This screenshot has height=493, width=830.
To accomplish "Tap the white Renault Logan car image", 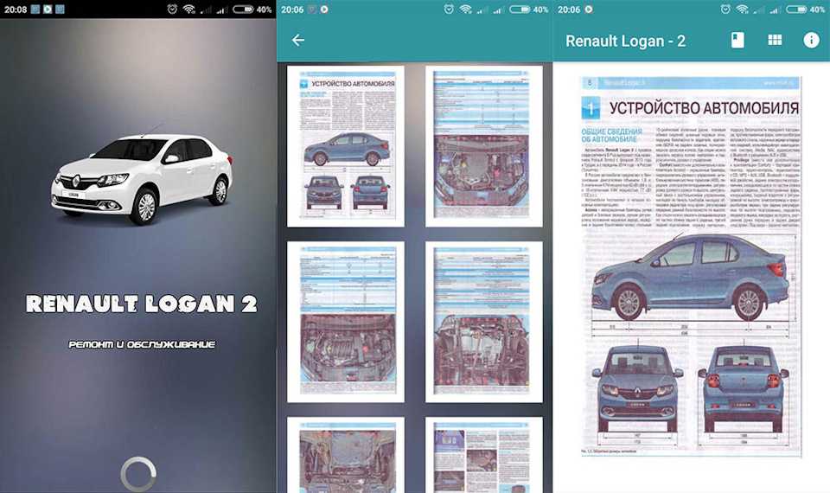I will coord(141,179).
